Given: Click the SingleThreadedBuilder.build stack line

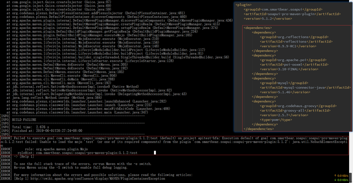Looking at the screenshot, I should coord(118,57).
